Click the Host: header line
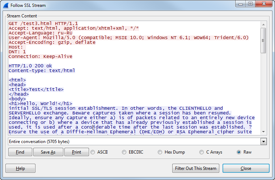This screenshot has height=180, width=275. click(17, 47)
